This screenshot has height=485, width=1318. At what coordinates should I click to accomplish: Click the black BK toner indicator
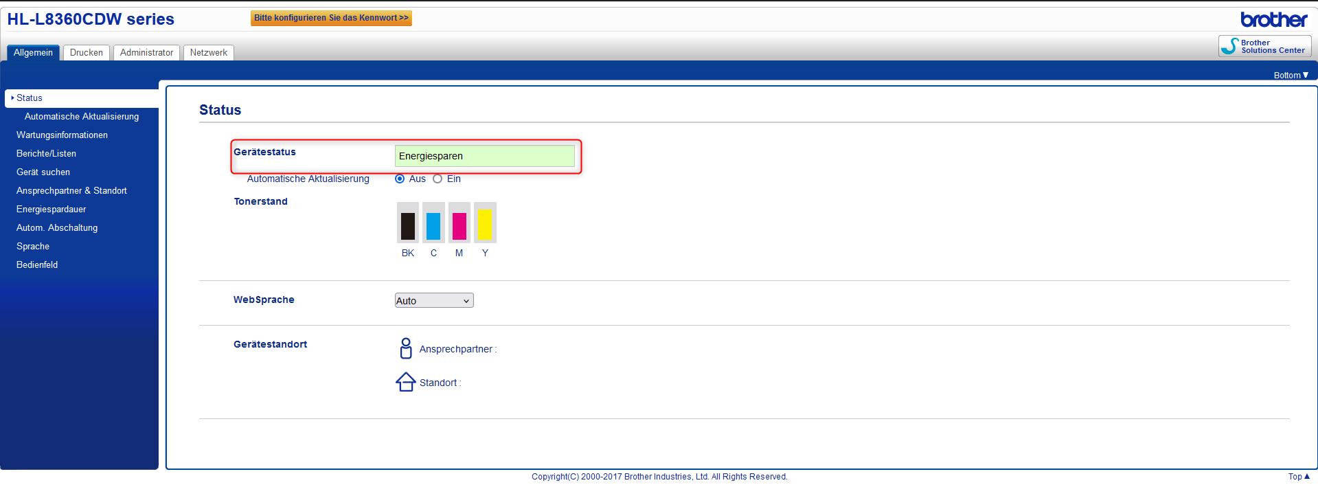point(408,223)
